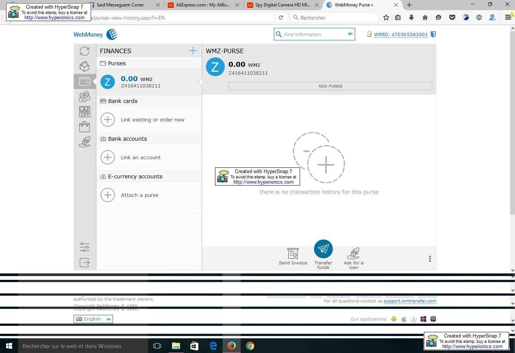515x353 pixels.
Task: Click the refresh icon in left sidebar
Action: 85,51
